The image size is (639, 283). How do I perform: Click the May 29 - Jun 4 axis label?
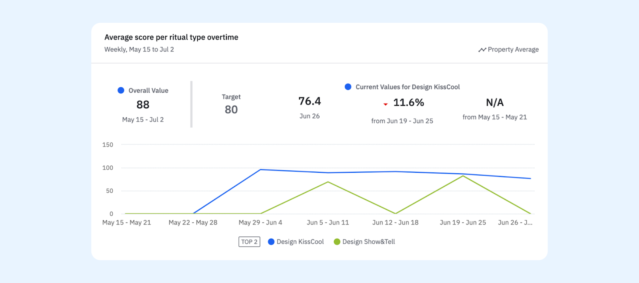pos(260,222)
